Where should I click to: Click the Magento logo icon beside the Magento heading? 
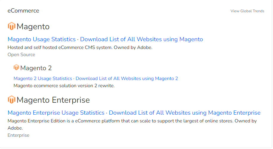pos(11,26)
